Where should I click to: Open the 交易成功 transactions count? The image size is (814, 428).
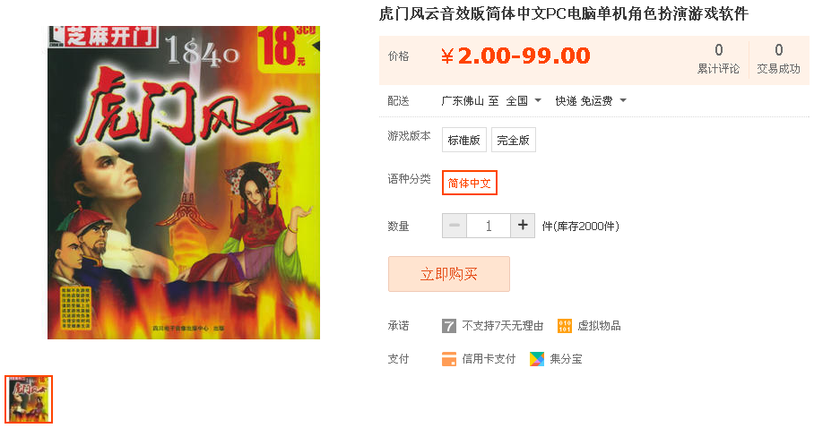click(778, 58)
